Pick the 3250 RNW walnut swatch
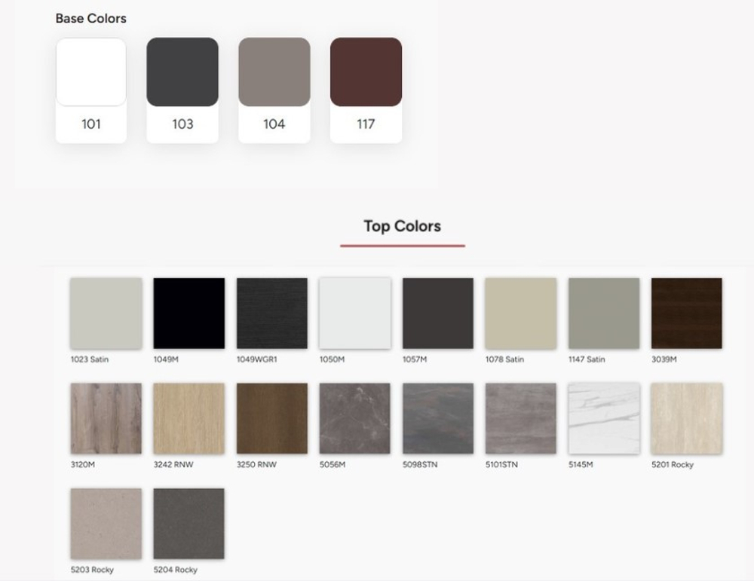This screenshot has width=754, height=581. point(272,418)
